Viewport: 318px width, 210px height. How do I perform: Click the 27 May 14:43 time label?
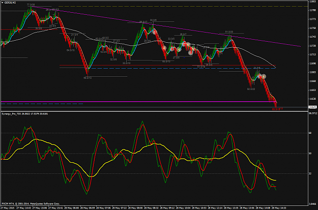[23, 208]
